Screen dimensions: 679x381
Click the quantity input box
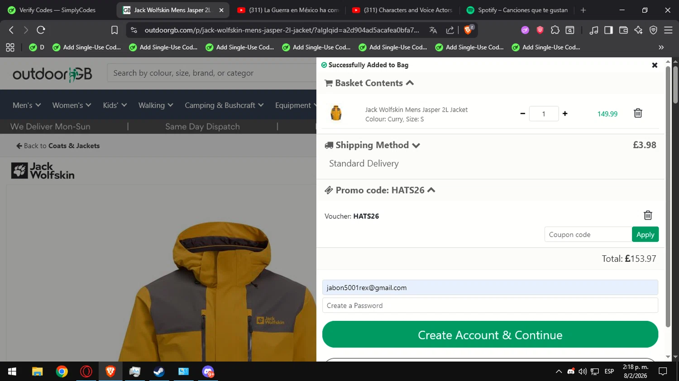coord(544,113)
